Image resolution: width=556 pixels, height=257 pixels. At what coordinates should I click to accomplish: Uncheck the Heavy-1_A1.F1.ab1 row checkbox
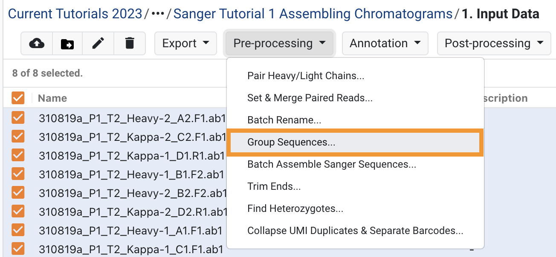[18, 230]
